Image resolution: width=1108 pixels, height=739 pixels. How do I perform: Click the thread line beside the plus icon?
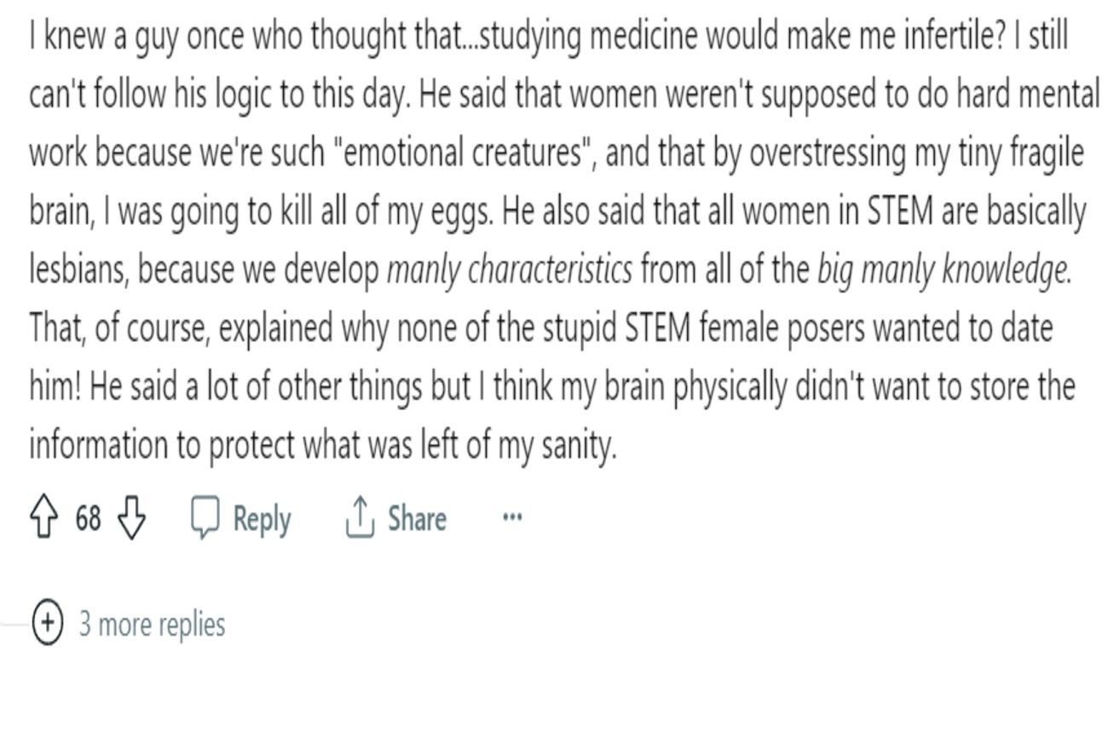[15, 624]
